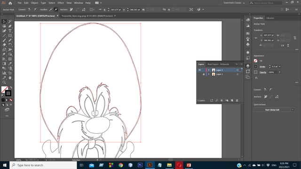Switch to Yosemite_Sam.svg.png document tab

(87, 16)
